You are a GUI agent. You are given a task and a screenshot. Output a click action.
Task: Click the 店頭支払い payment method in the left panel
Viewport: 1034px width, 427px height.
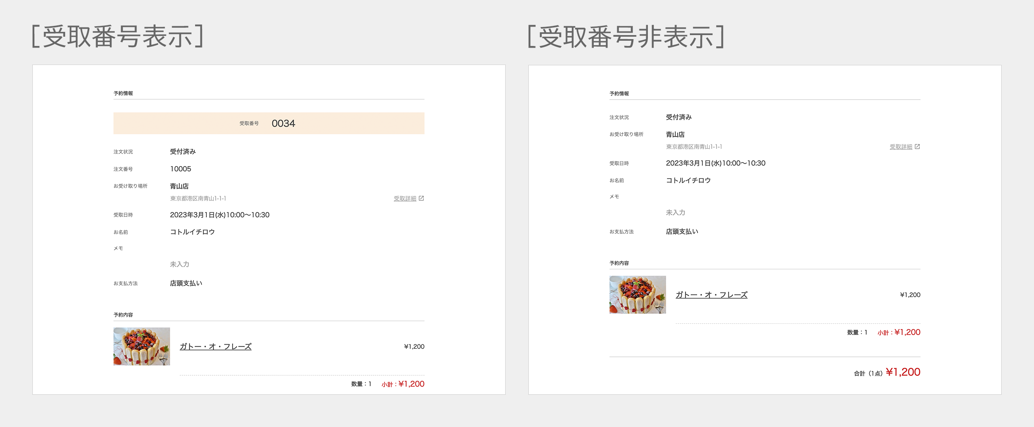pos(186,283)
